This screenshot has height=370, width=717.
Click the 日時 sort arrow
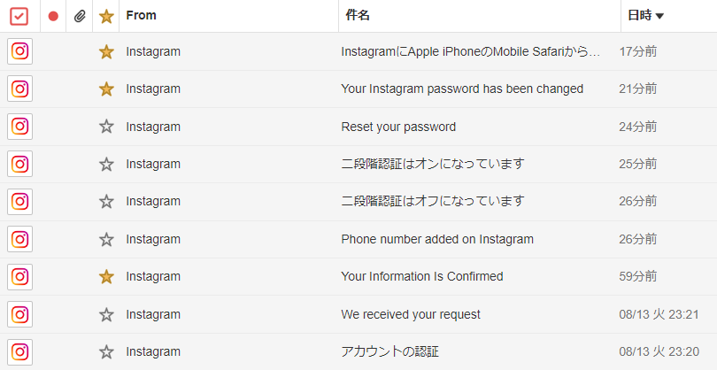(659, 16)
